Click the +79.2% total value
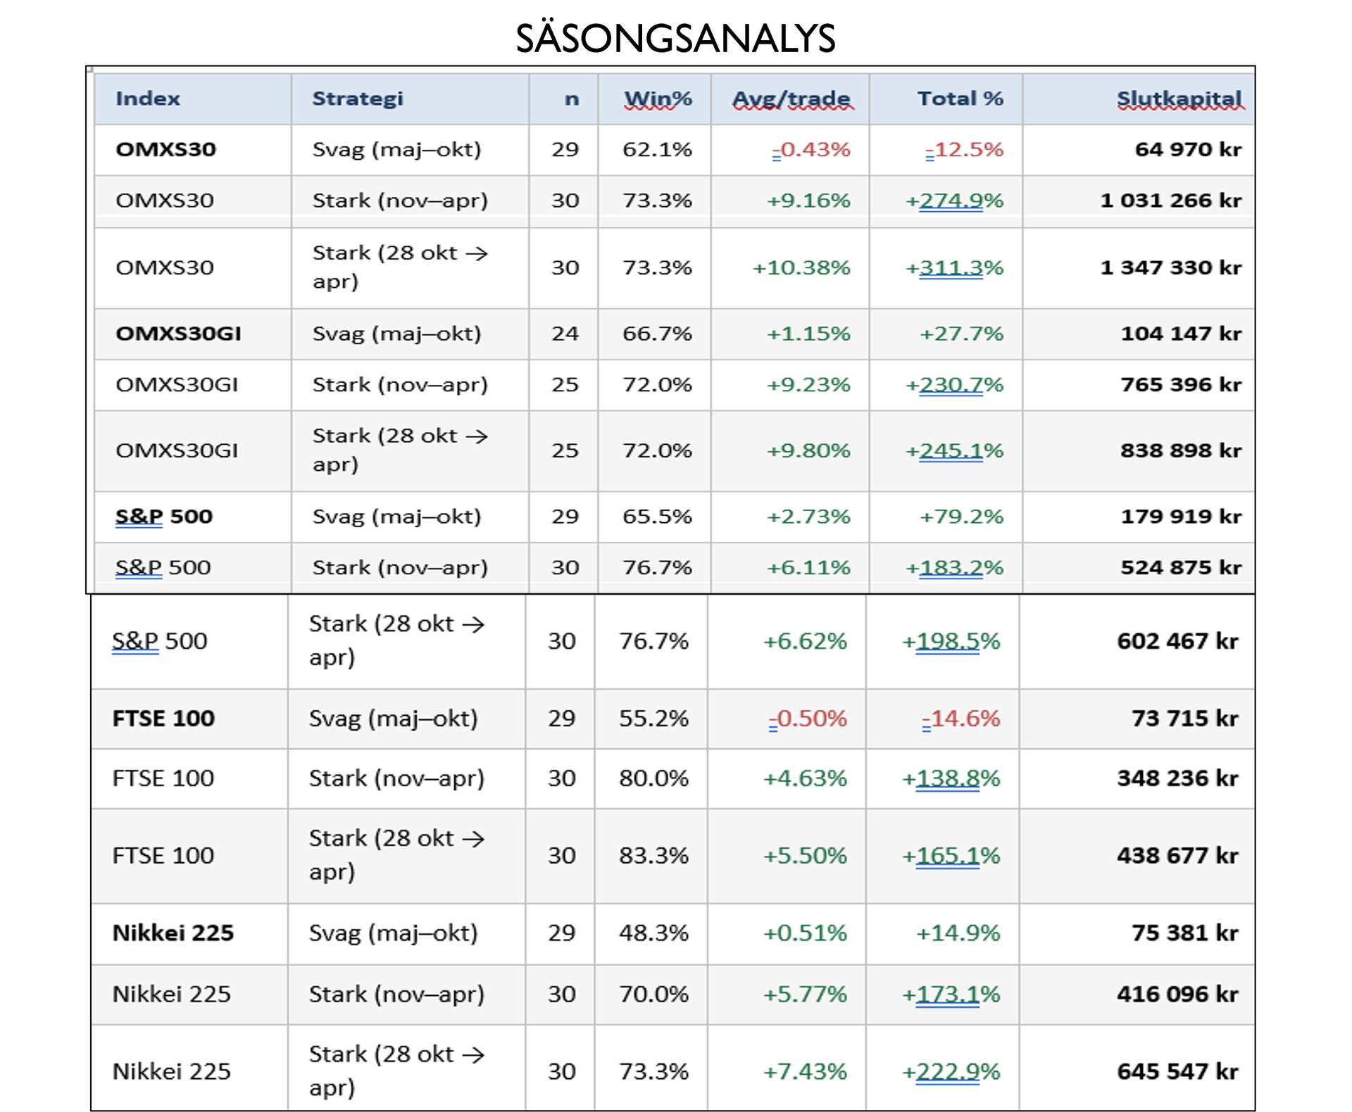The height and width of the screenshot is (1112, 1352). (961, 517)
